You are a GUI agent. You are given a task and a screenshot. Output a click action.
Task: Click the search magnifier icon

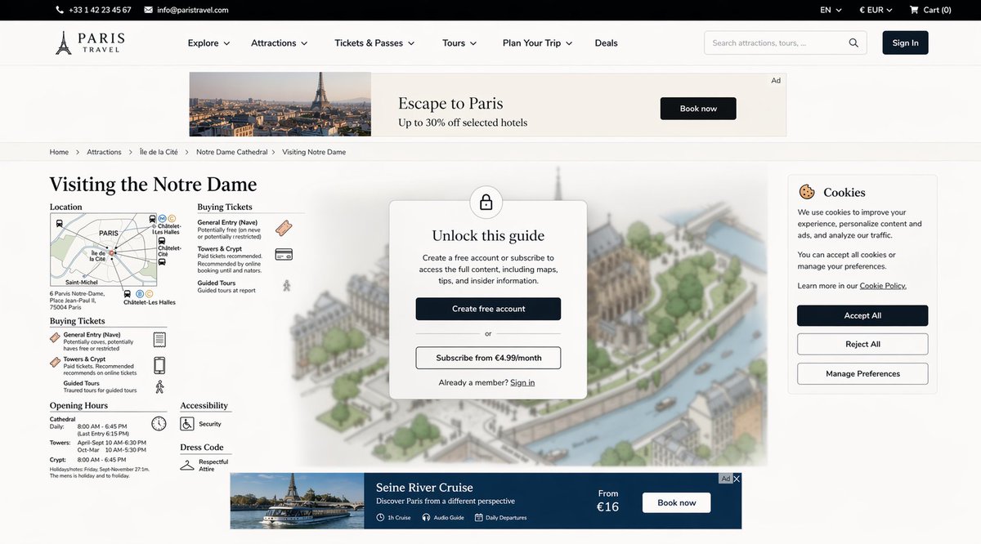click(853, 43)
